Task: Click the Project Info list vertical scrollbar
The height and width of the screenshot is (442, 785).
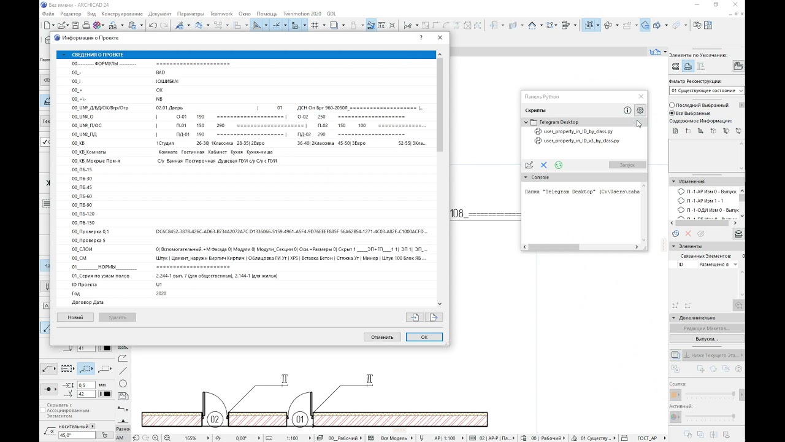Action: 439,104
